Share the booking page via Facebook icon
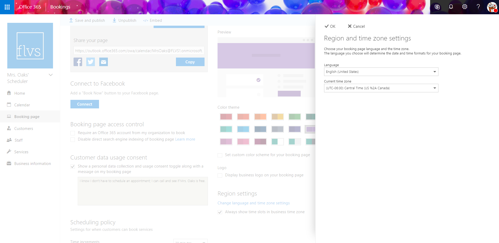This screenshot has height=243, width=499. [78, 62]
